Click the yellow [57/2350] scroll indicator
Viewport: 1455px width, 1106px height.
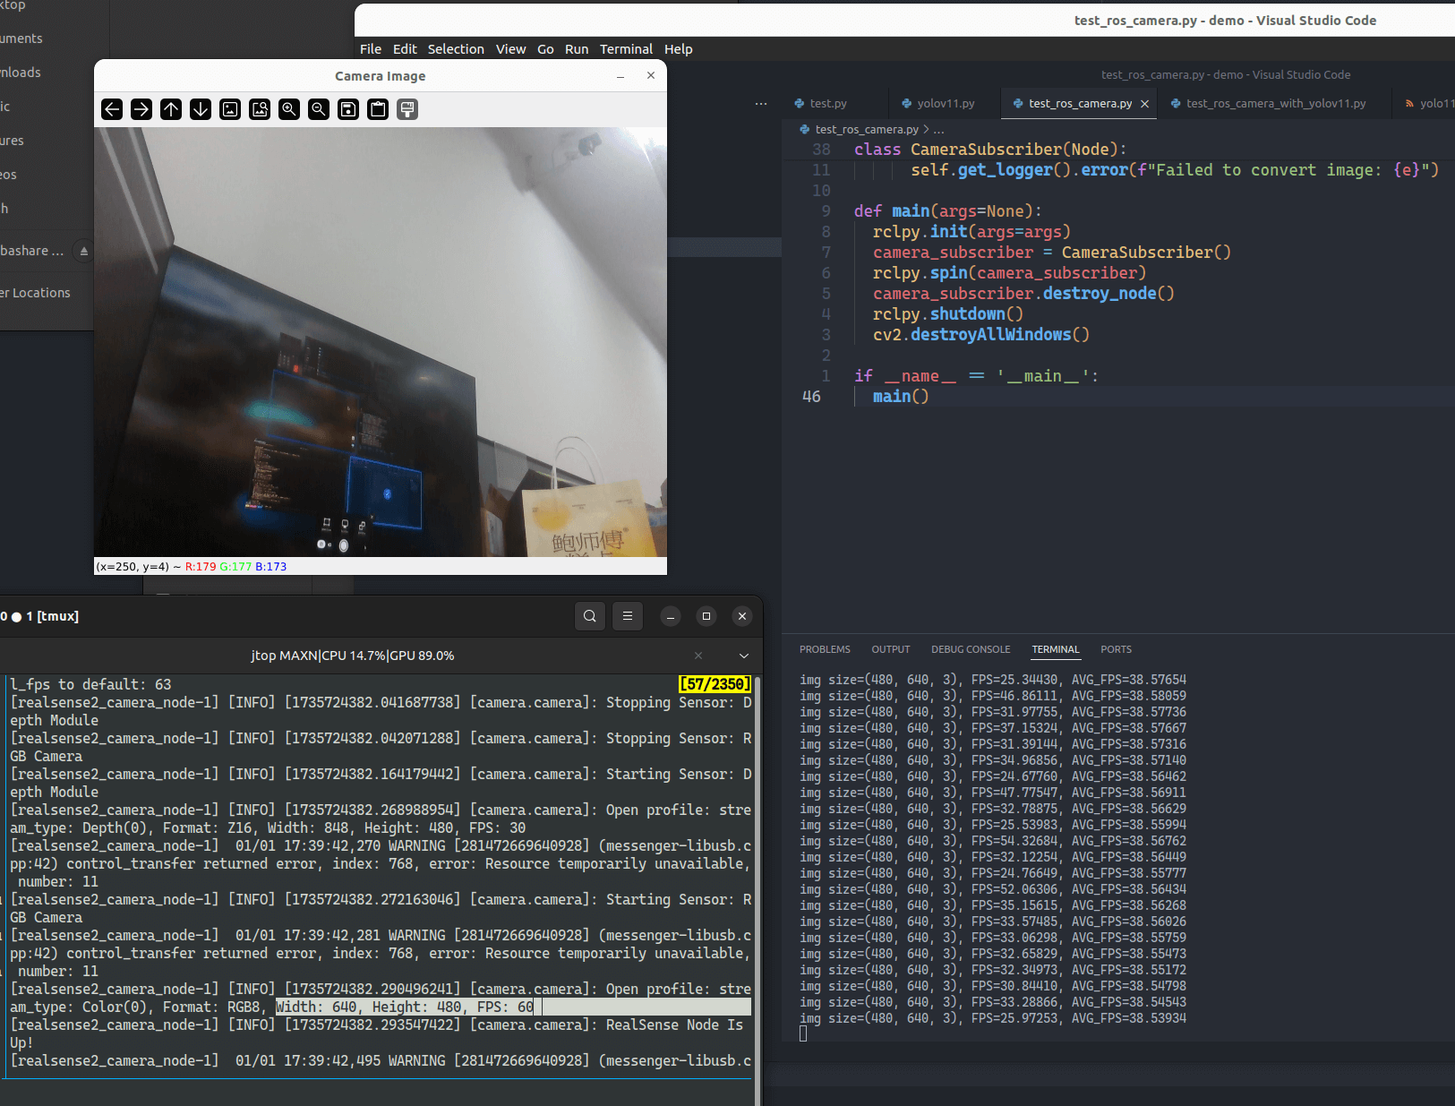point(715,684)
